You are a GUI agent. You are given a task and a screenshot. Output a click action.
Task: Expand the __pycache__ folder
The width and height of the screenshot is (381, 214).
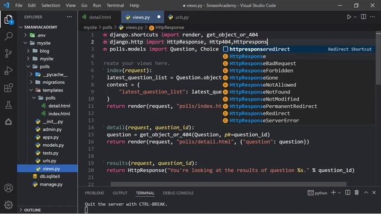tap(47, 74)
